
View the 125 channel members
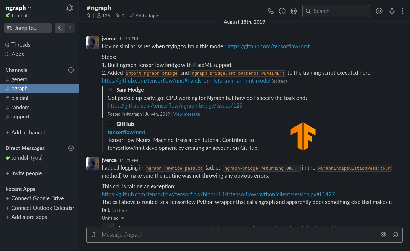(103, 15)
